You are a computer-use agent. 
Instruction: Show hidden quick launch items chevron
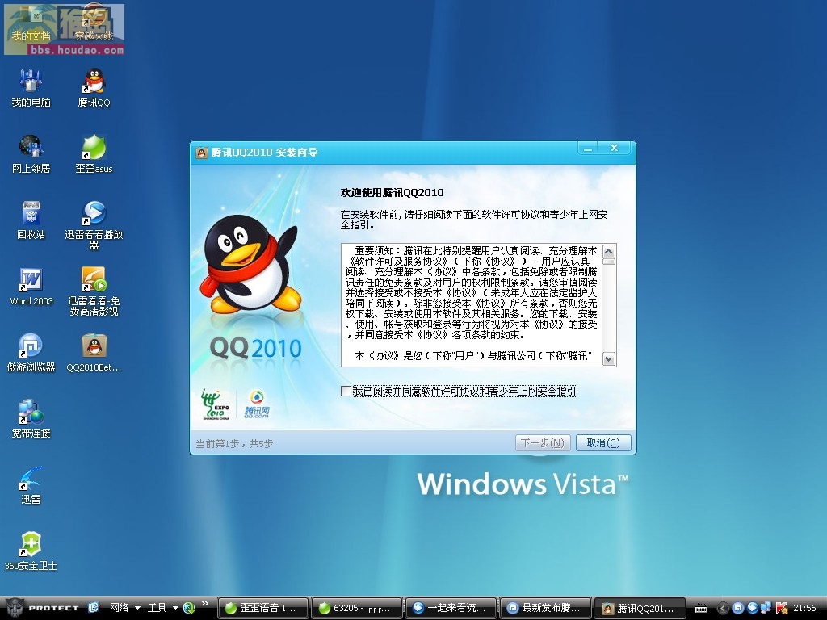click(x=204, y=604)
